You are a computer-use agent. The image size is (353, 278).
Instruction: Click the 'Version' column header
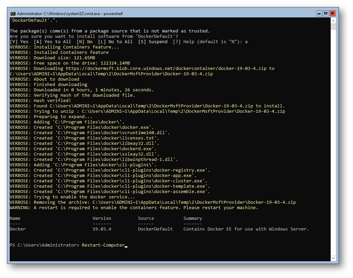(102, 218)
